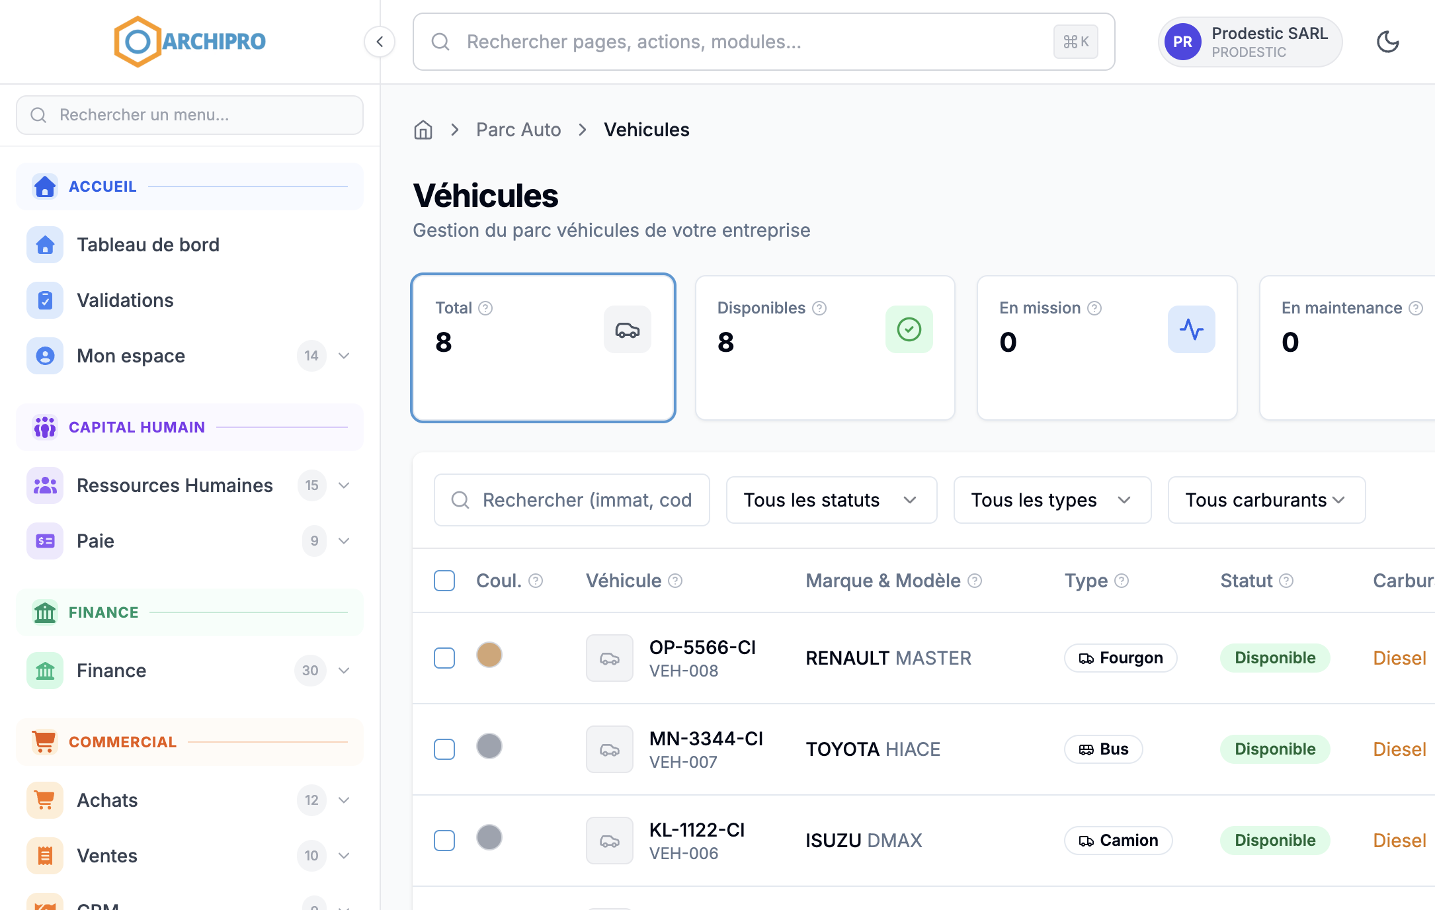Click the help icon beside Statut column
This screenshot has height=910, width=1435.
click(x=1286, y=581)
